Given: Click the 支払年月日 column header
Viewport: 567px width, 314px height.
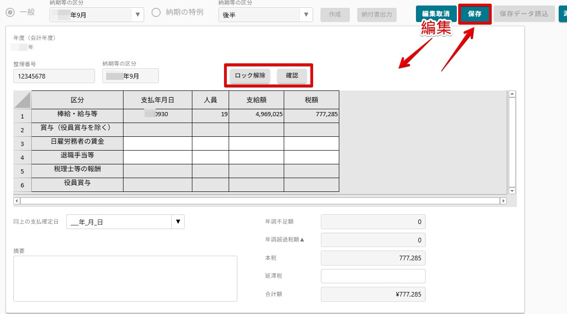Looking at the screenshot, I should coord(157,100).
